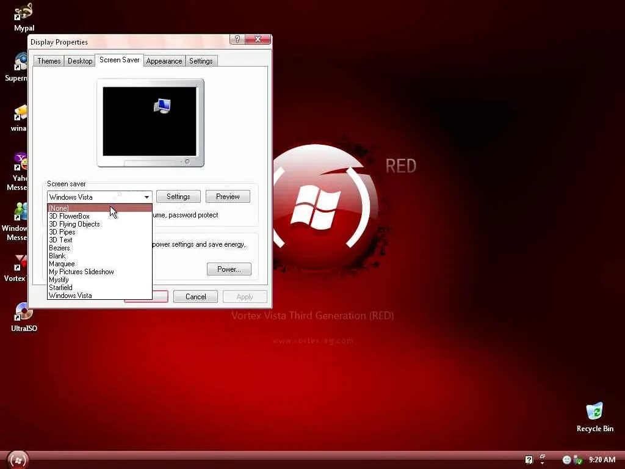Choose 3D Flying Objects screen saver

point(99,224)
